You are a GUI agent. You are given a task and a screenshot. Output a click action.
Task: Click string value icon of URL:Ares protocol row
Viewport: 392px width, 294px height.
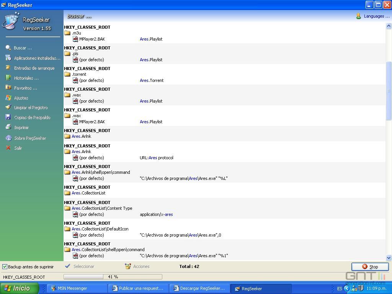[75, 157]
